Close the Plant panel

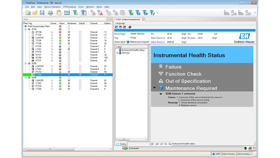coord(111,19)
